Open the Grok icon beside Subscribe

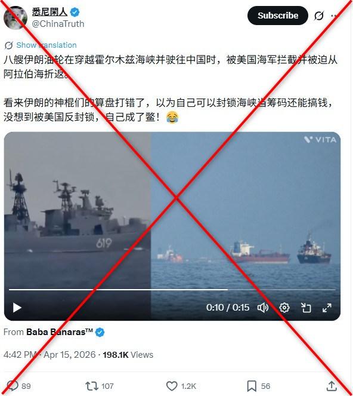coord(319,16)
